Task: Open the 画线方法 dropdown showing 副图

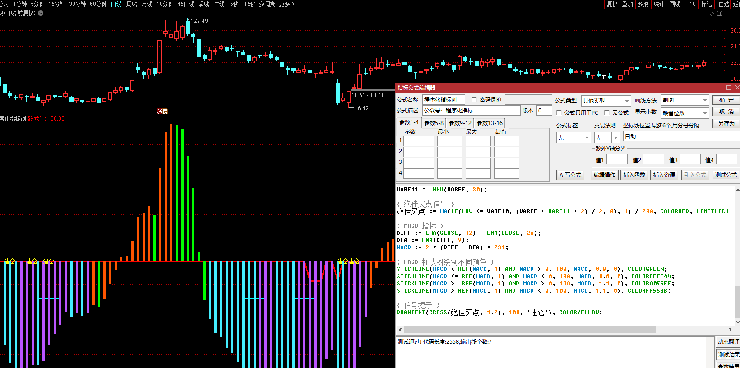Action: tap(705, 100)
